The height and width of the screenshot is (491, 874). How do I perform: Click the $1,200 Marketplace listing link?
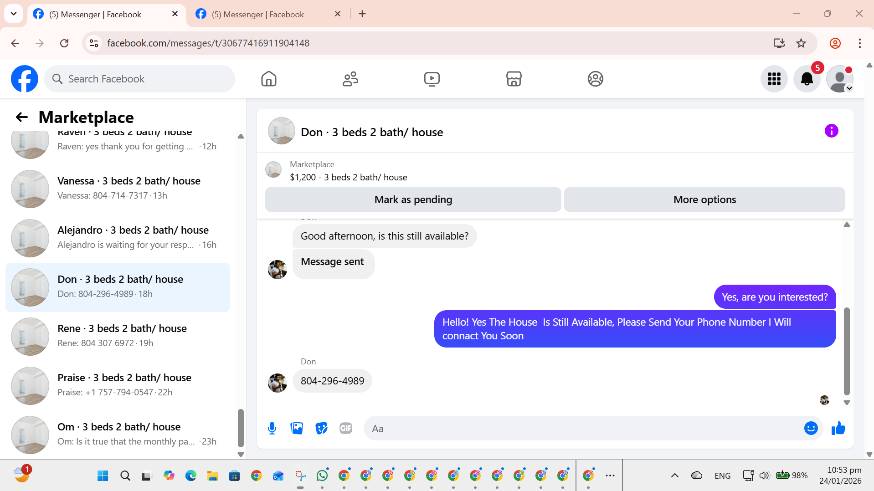click(349, 177)
